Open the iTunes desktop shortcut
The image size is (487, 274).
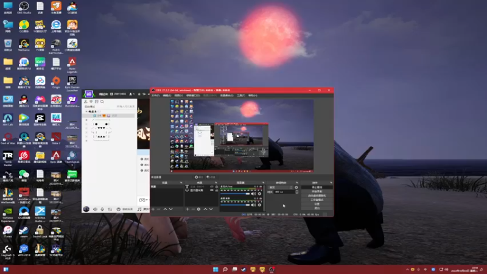[8, 232]
